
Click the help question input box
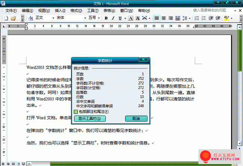[213, 10]
